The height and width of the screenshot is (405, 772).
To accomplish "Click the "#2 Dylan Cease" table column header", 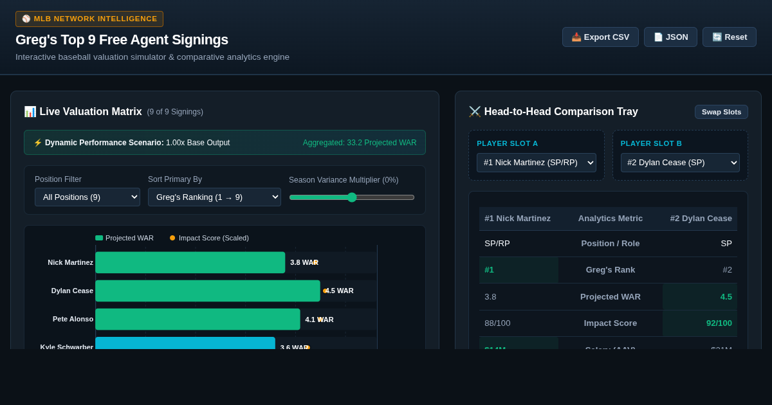I will tap(701, 219).
